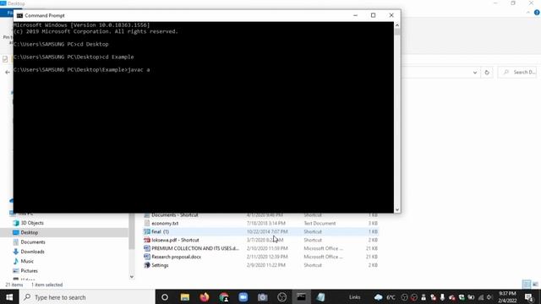
Task: Switch File Explorer to details view
Action: click(526, 284)
